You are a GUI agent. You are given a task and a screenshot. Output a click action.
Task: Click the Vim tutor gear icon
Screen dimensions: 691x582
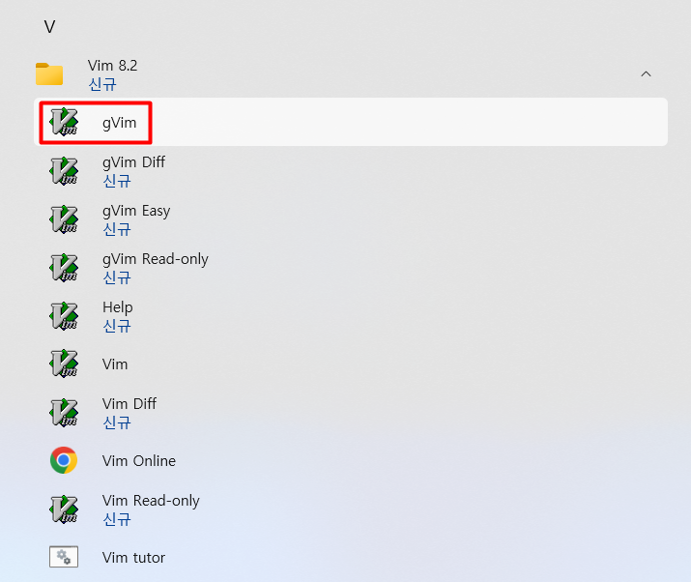[x=64, y=557]
